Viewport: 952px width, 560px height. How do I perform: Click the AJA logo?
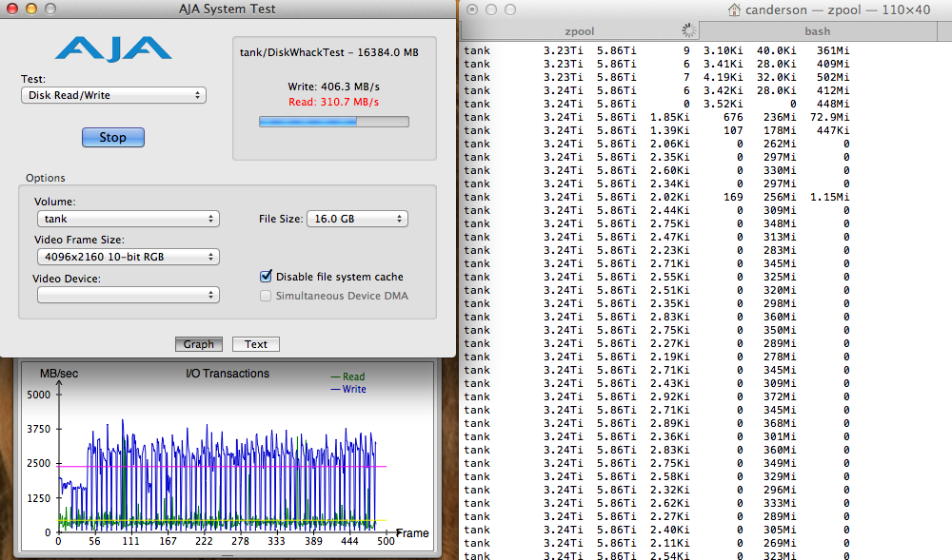113,48
